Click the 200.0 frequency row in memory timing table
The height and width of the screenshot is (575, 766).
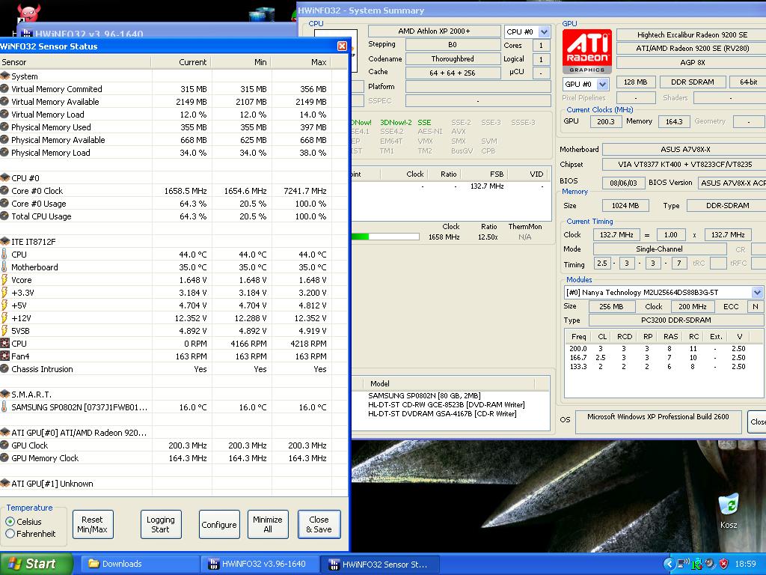[658, 349]
